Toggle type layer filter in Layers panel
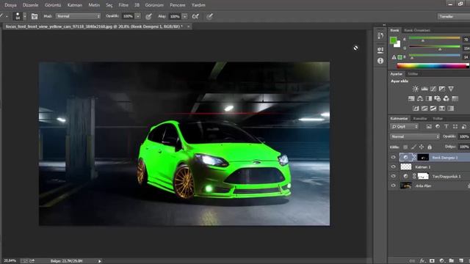The width and height of the screenshot is (470, 264). (446, 127)
